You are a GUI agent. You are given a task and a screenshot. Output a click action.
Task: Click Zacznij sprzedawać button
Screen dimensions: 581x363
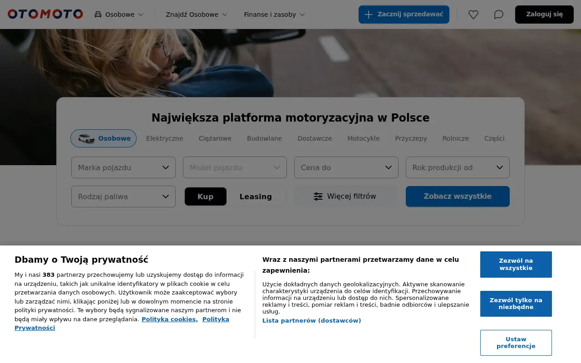(x=404, y=15)
